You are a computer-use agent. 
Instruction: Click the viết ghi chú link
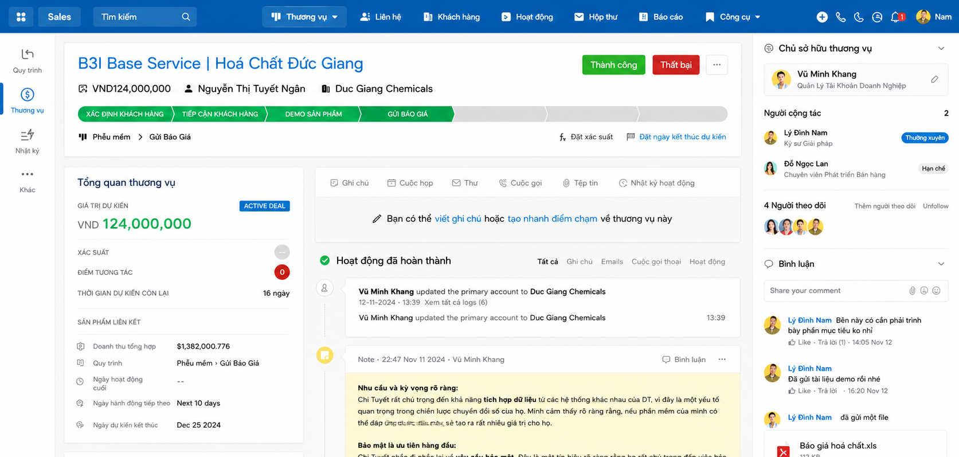tap(458, 219)
